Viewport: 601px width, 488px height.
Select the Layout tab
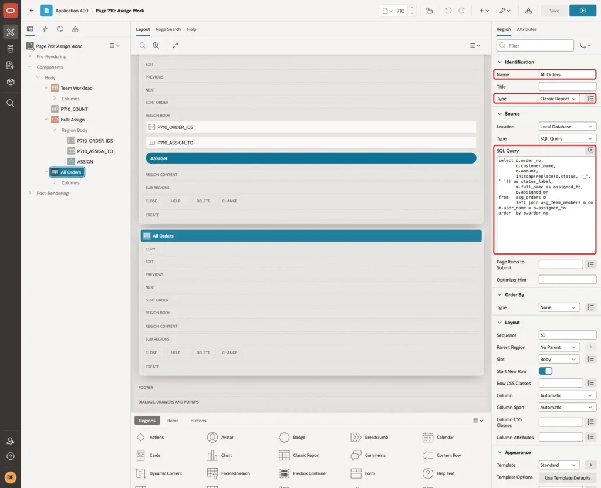point(143,29)
